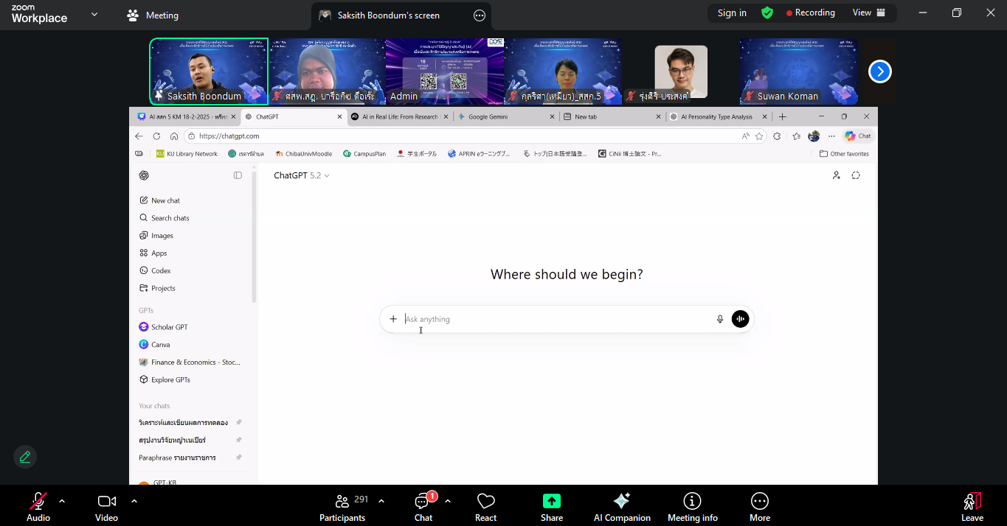Screen dimensions: 1007x526
Task: Switch to the AI in Real Life browser tab
Action: click(400, 116)
